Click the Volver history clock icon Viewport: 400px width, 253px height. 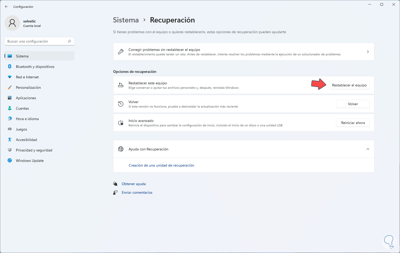click(121, 104)
